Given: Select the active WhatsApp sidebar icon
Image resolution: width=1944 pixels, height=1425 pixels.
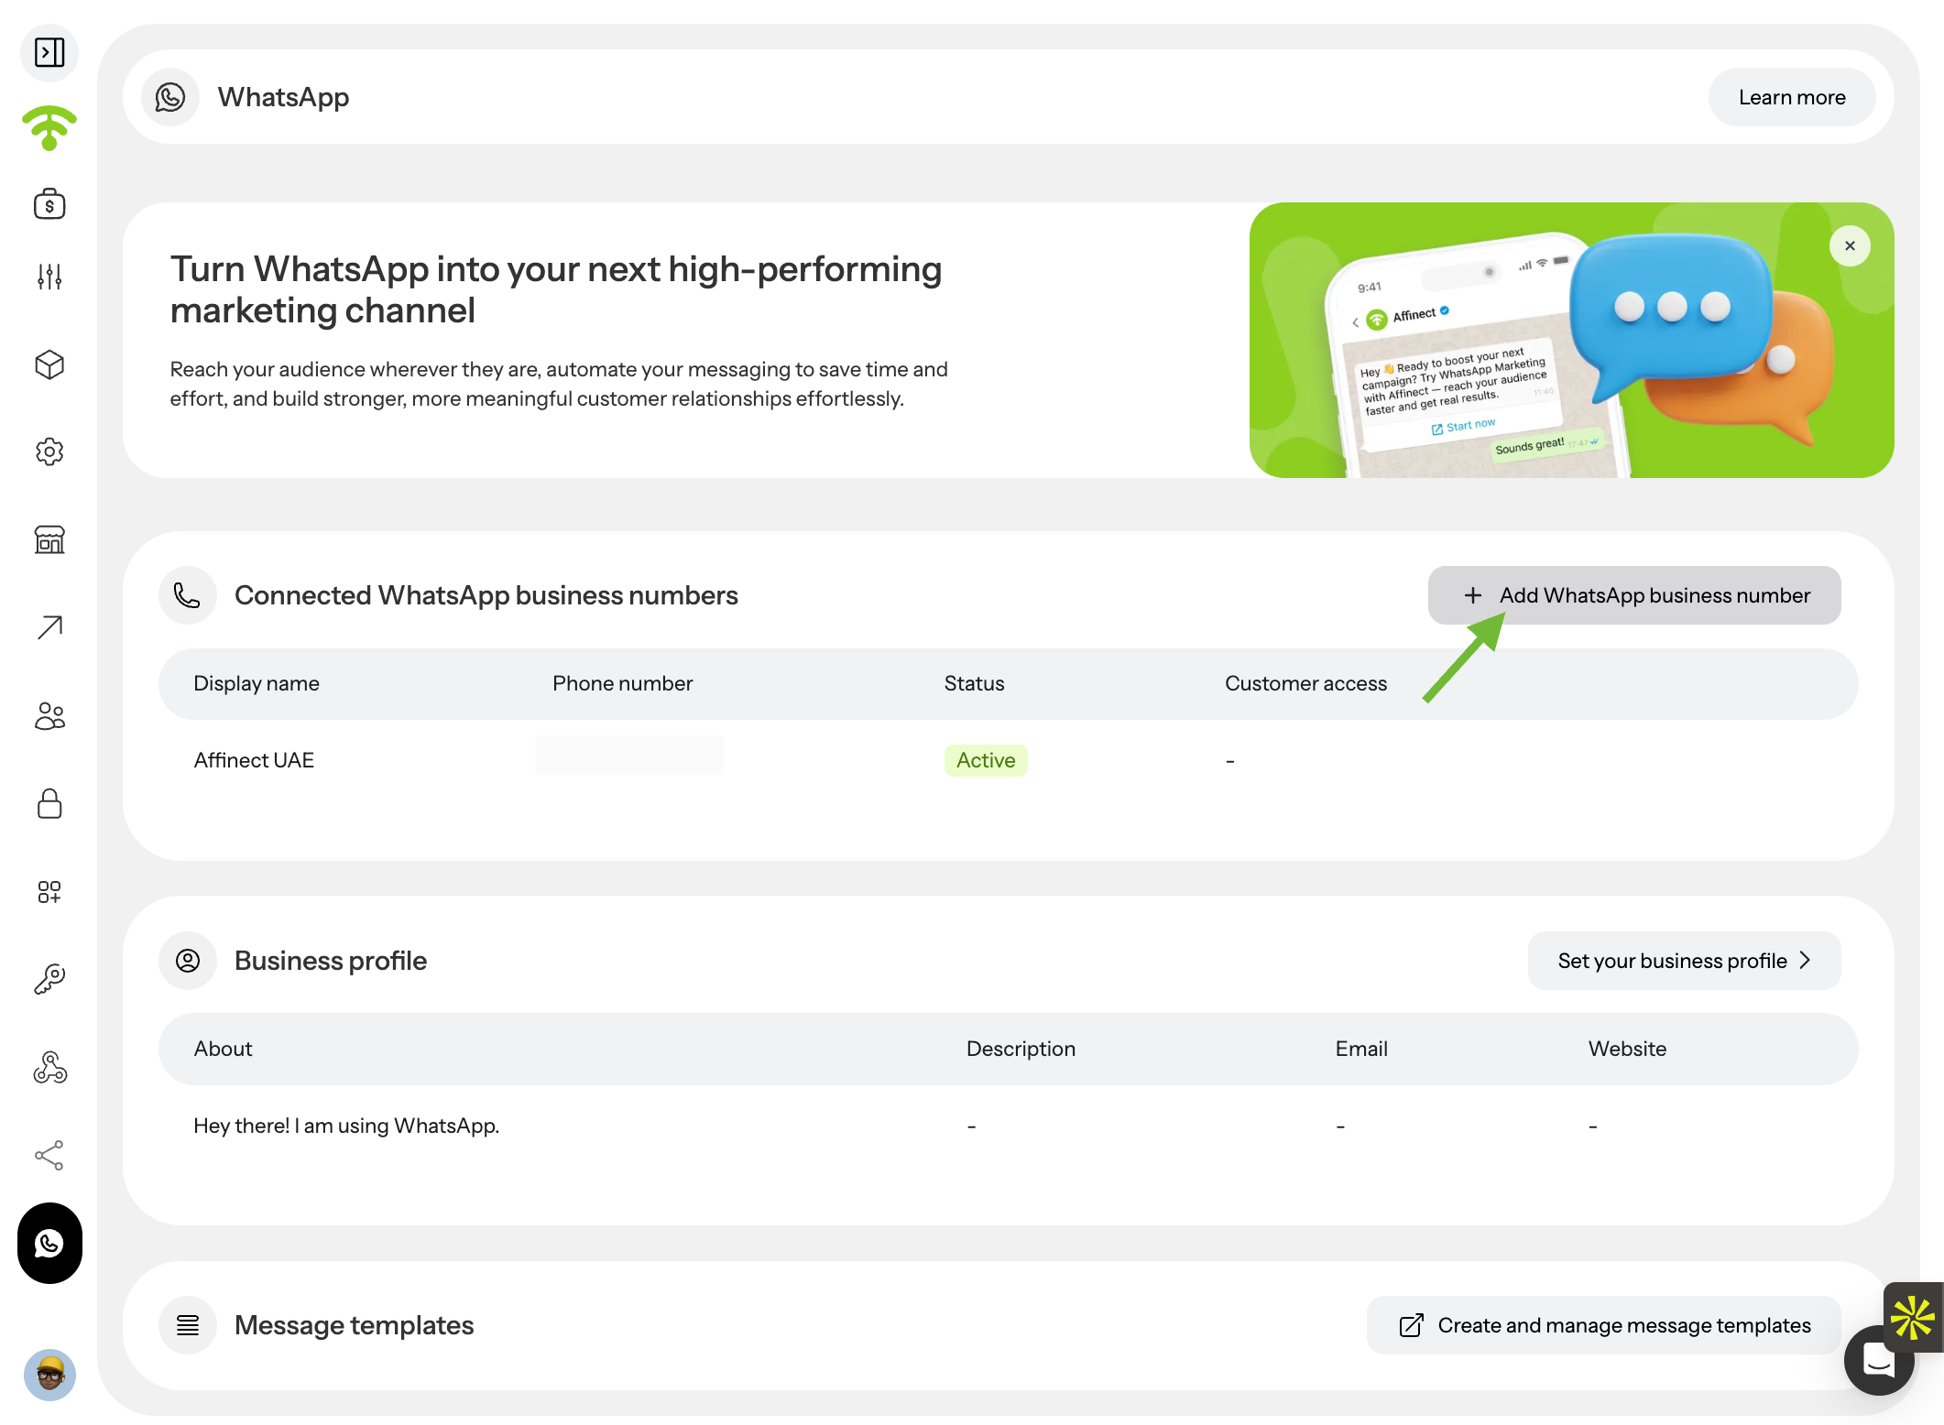Looking at the screenshot, I should pos(49,1243).
